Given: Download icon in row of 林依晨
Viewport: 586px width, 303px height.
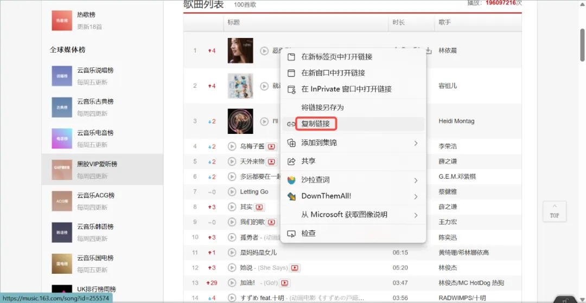Looking at the screenshot, I should [429, 50].
